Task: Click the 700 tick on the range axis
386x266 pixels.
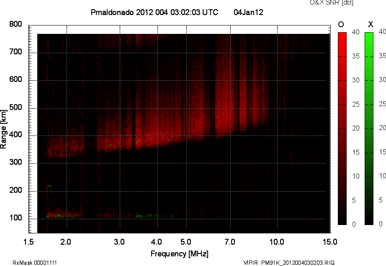Action: pos(15,52)
